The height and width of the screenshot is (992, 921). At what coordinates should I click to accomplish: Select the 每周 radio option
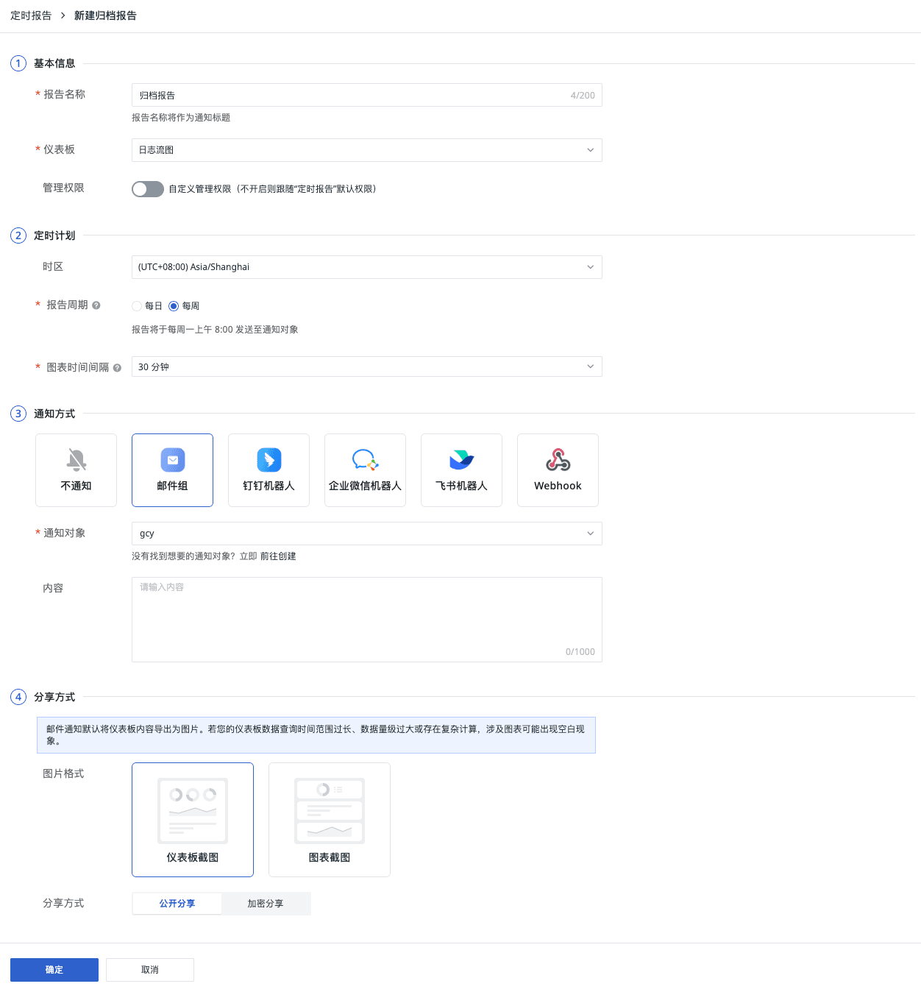pyautogui.click(x=174, y=306)
